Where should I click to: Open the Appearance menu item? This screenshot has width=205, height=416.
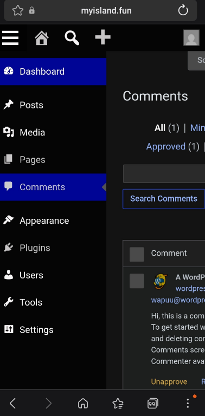tap(53, 221)
